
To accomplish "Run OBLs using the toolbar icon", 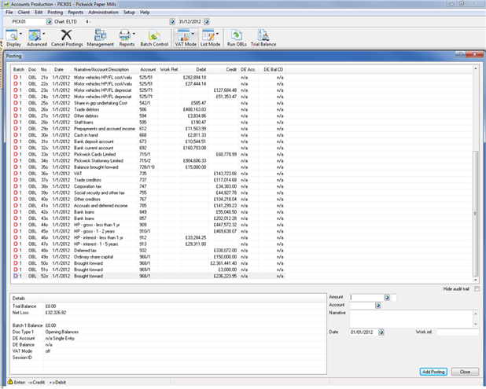I will (234, 37).
